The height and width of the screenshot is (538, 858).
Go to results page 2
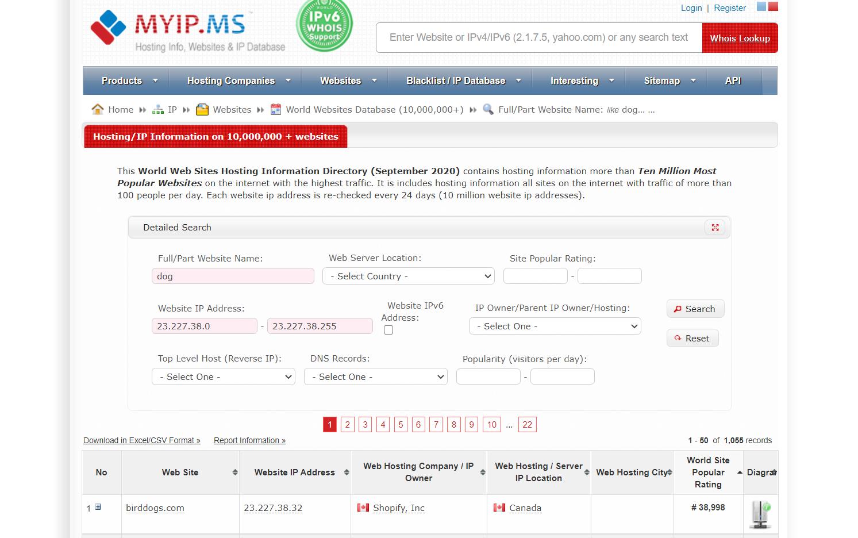tap(348, 425)
